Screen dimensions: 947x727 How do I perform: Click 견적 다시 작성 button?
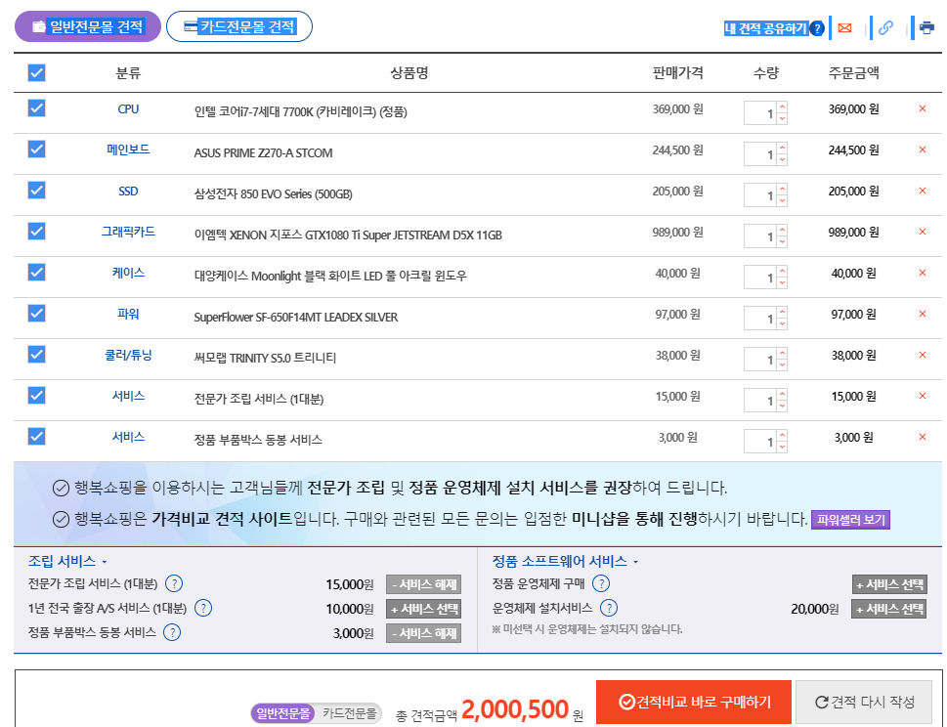click(864, 702)
